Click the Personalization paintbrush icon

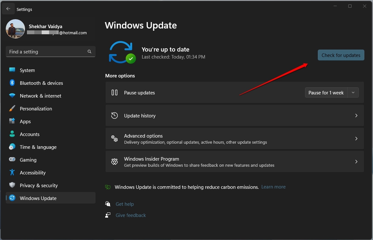[12, 108]
